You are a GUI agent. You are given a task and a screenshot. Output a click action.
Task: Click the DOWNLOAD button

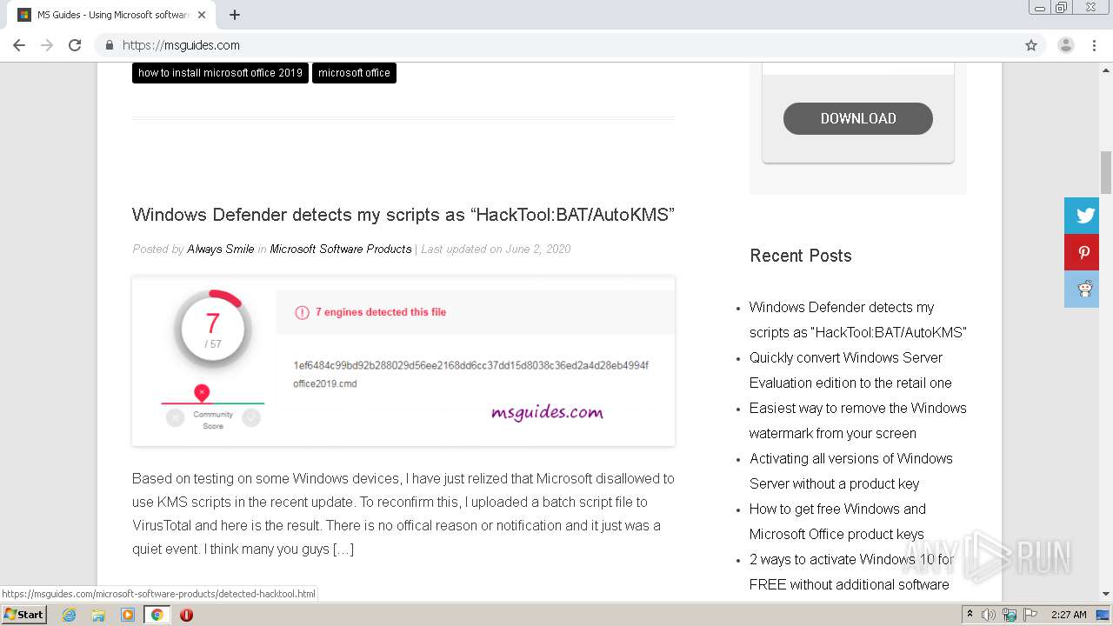(858, 118)
